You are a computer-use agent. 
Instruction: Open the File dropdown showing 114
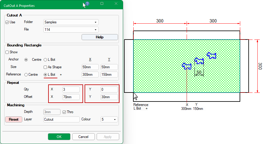[71, 30]
